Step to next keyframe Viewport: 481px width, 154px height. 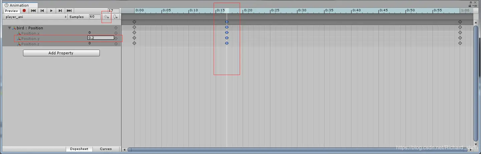point(60,11)
